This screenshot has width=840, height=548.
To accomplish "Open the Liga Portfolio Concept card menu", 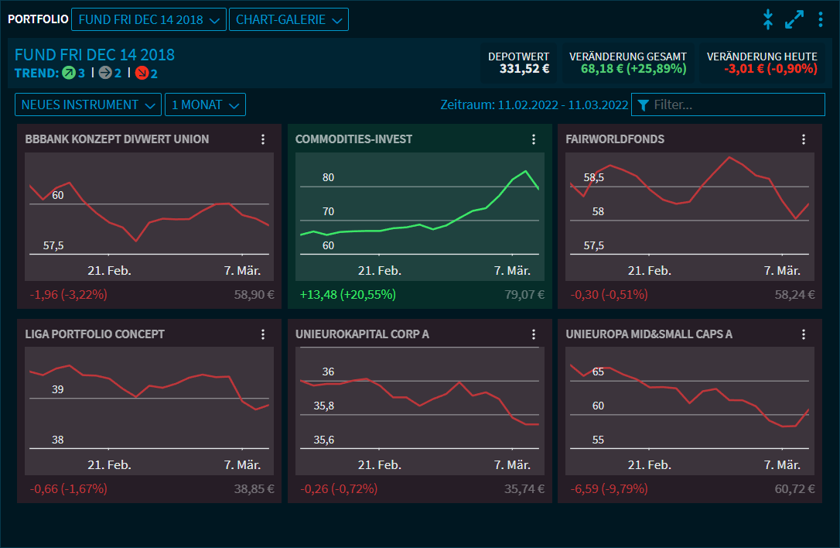I will point(263,334).
